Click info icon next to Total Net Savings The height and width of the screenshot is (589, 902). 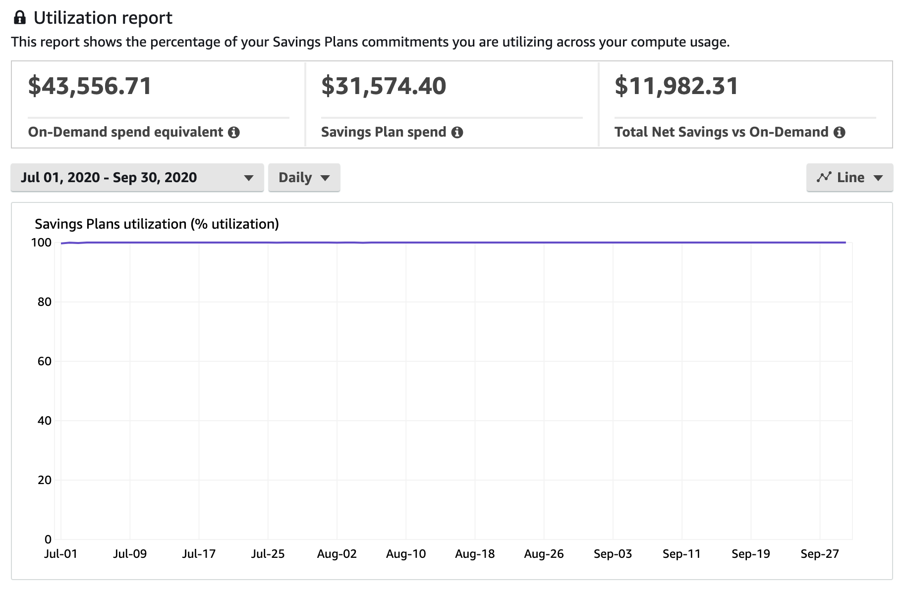tap(839, 132)
